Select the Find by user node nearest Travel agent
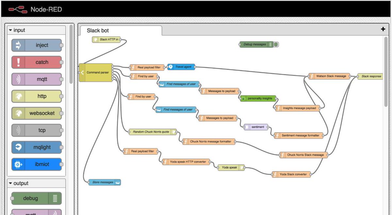 coord(144,76)
